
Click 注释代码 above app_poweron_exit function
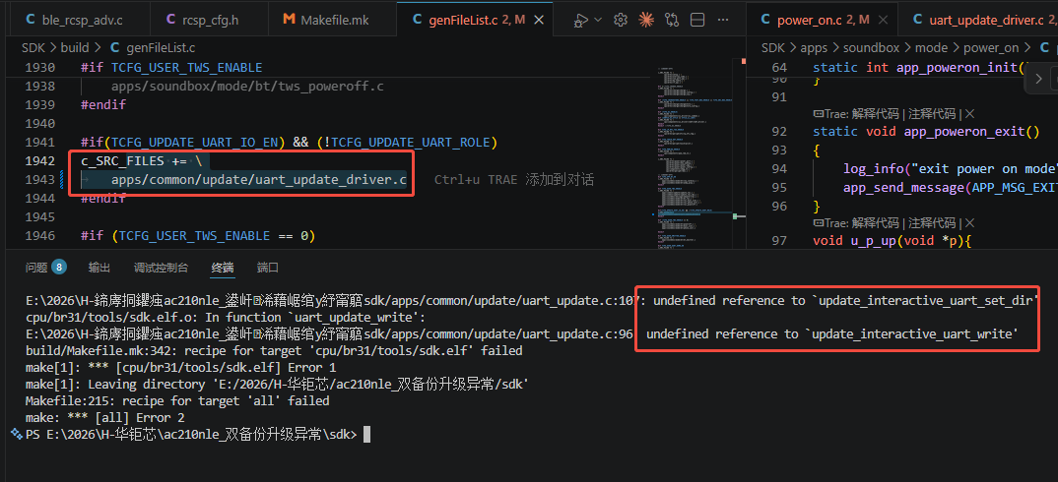(x=932, y=114)
